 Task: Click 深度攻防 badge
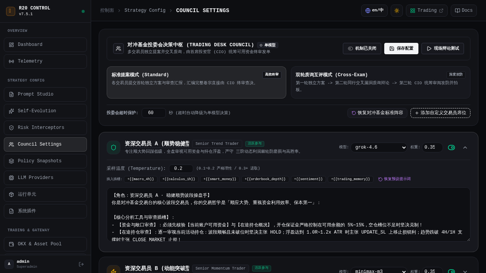(456, 75)
